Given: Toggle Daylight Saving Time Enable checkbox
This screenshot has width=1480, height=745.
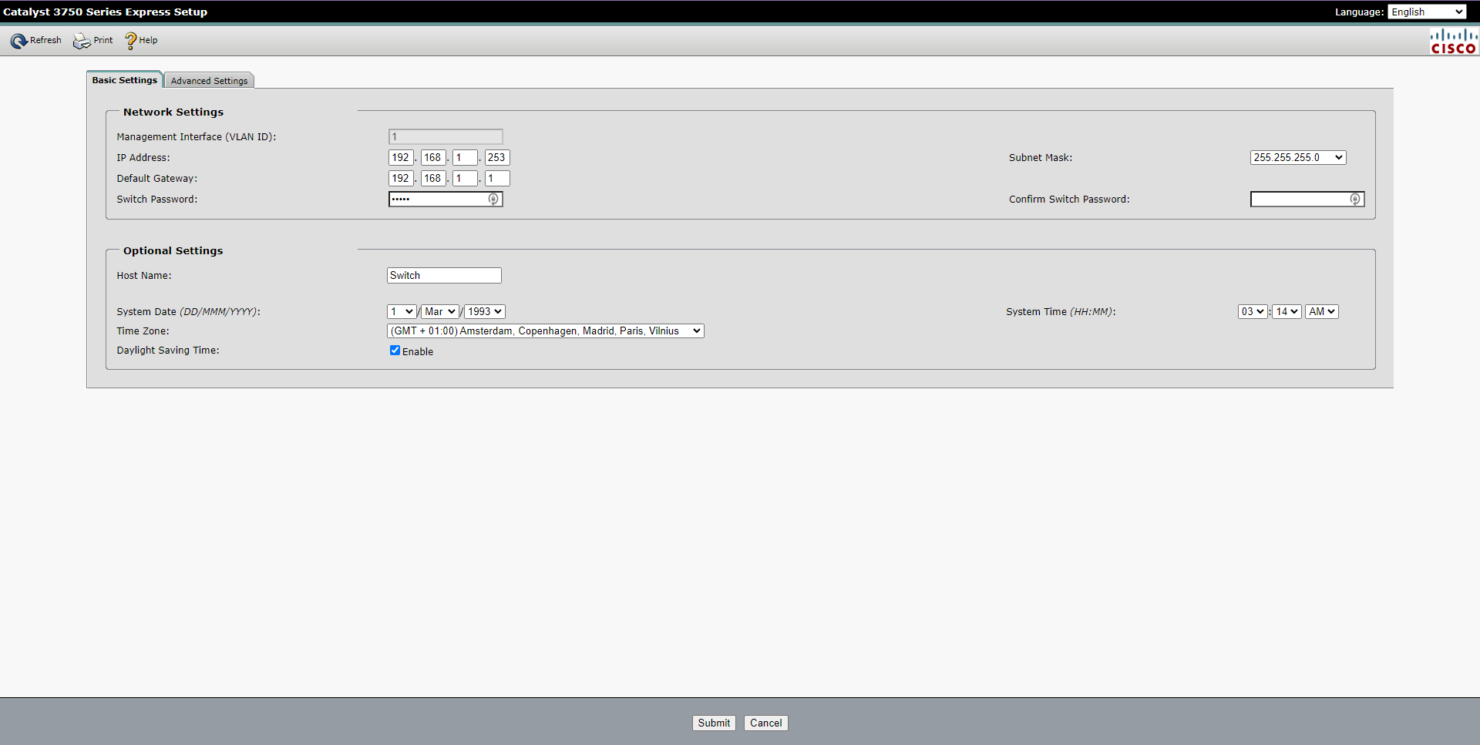Looking at the screenshot, I should tap(395, 351).
